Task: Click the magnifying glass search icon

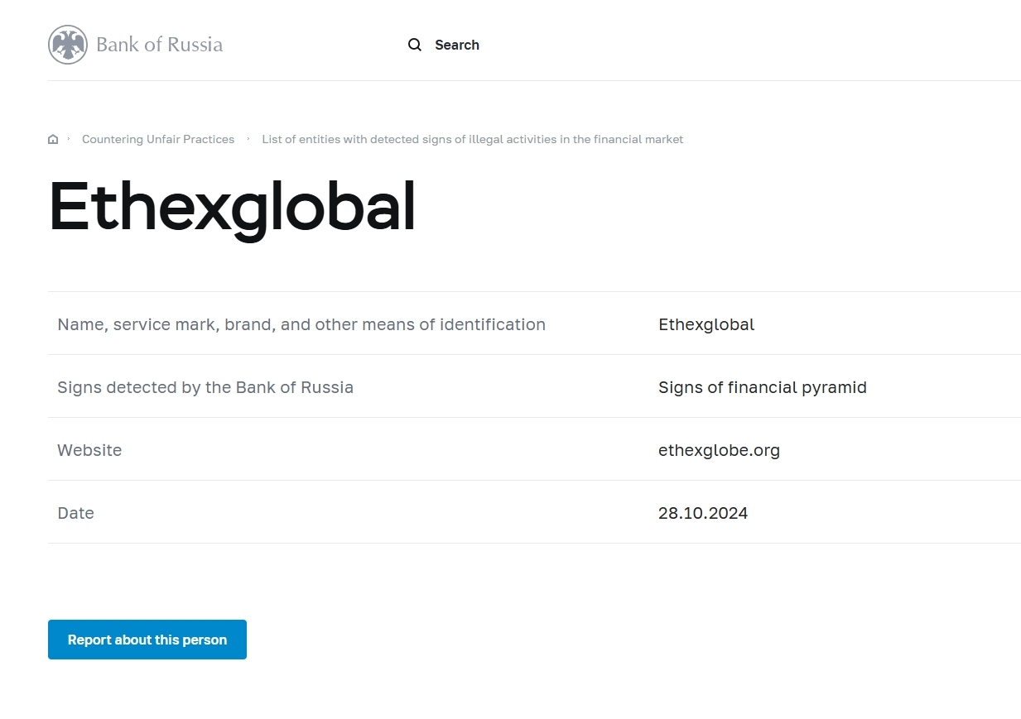Action: pyautogui.click(x=415, y=45)
